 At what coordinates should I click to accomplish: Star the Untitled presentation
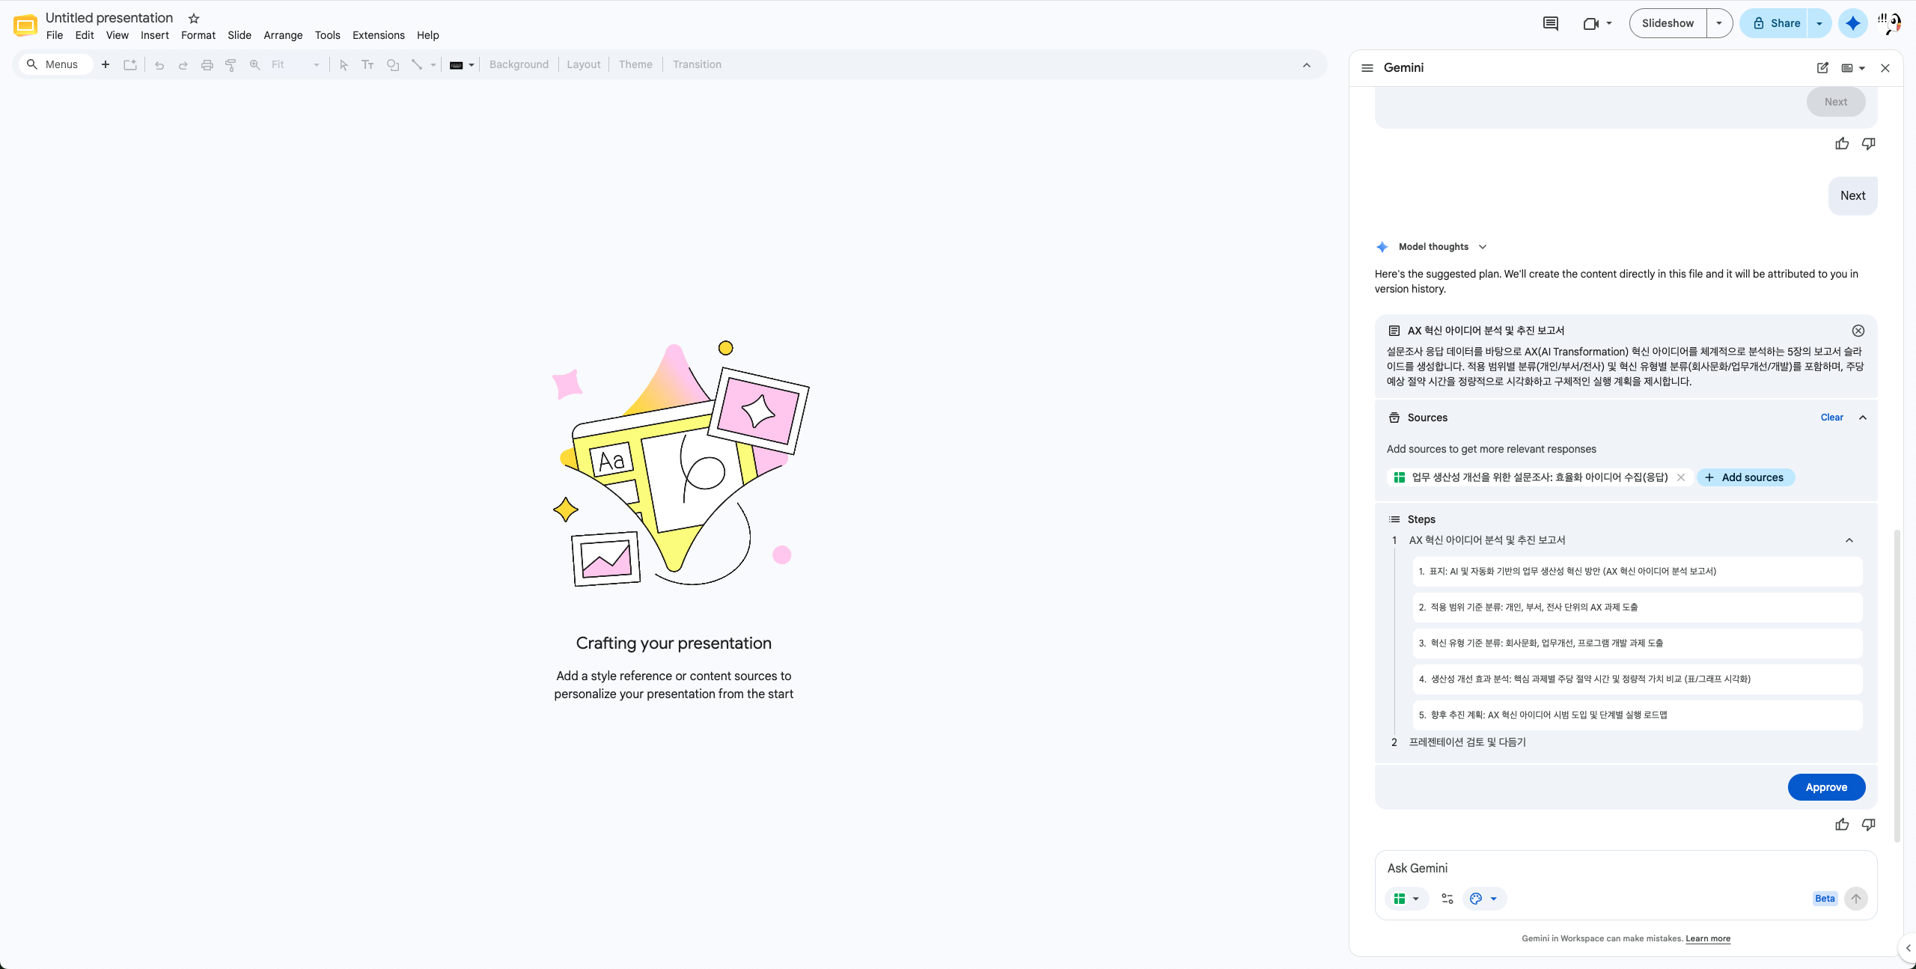194,18
